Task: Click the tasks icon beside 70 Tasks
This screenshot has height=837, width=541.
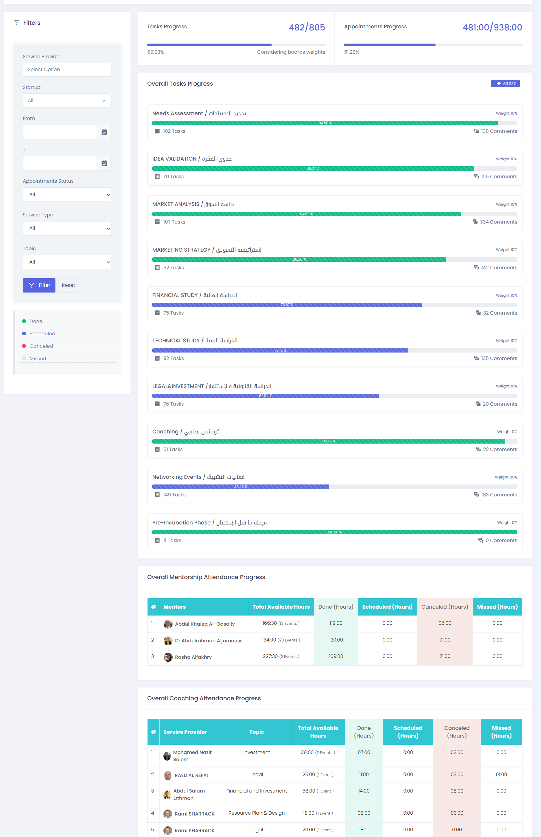Action: tap(157, 176)
